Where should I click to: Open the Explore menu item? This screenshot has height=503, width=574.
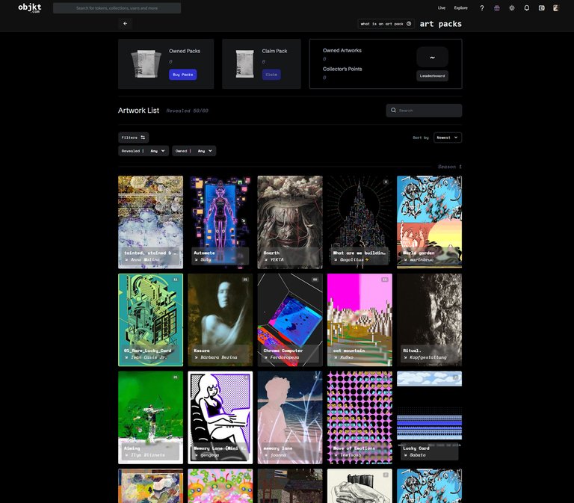pyautogui.click(x=461, y=8)
